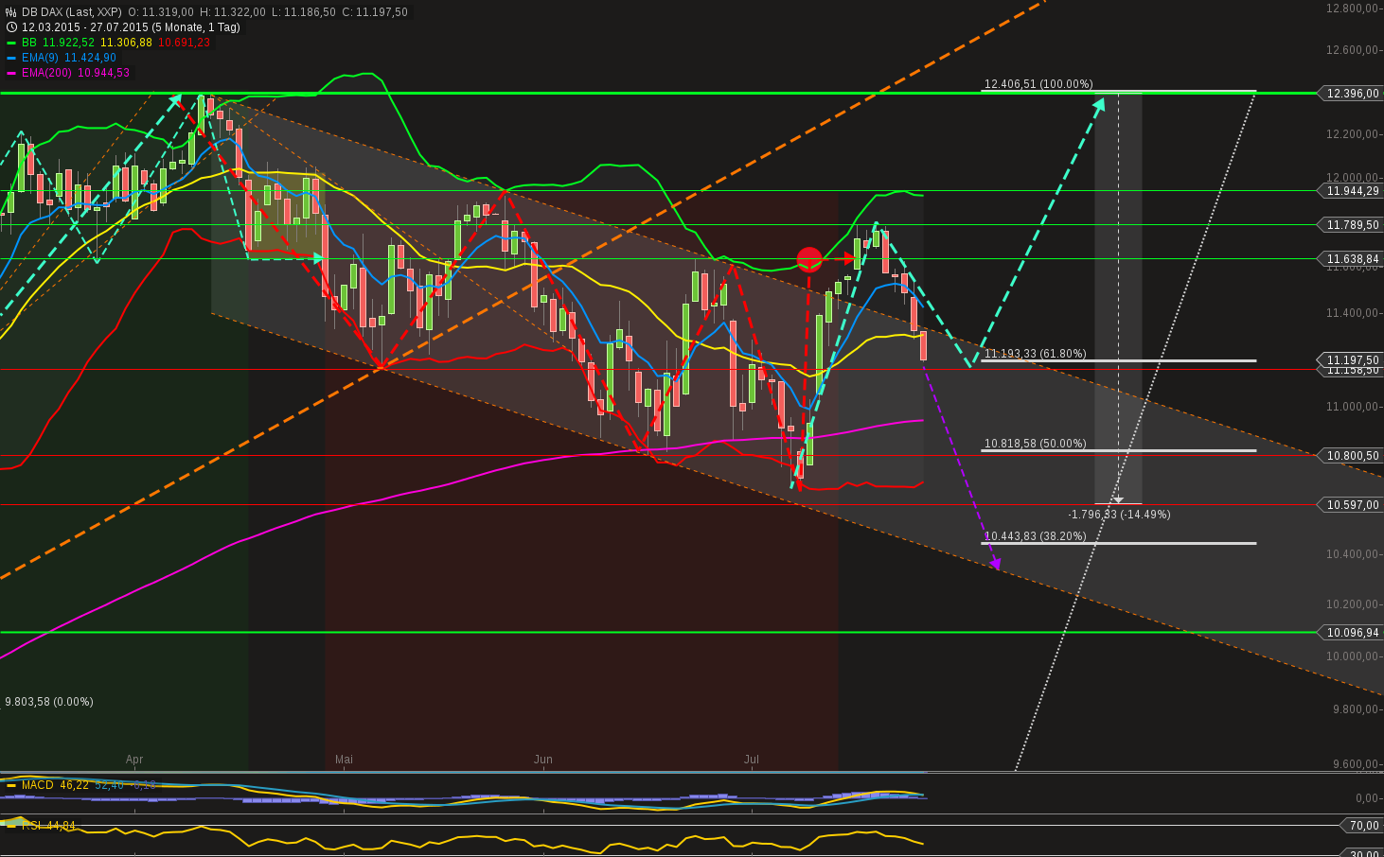Click the EMA(200) value 10.944,53
The height and width of the screenshot is (857, 1384).
coord(103,73)
